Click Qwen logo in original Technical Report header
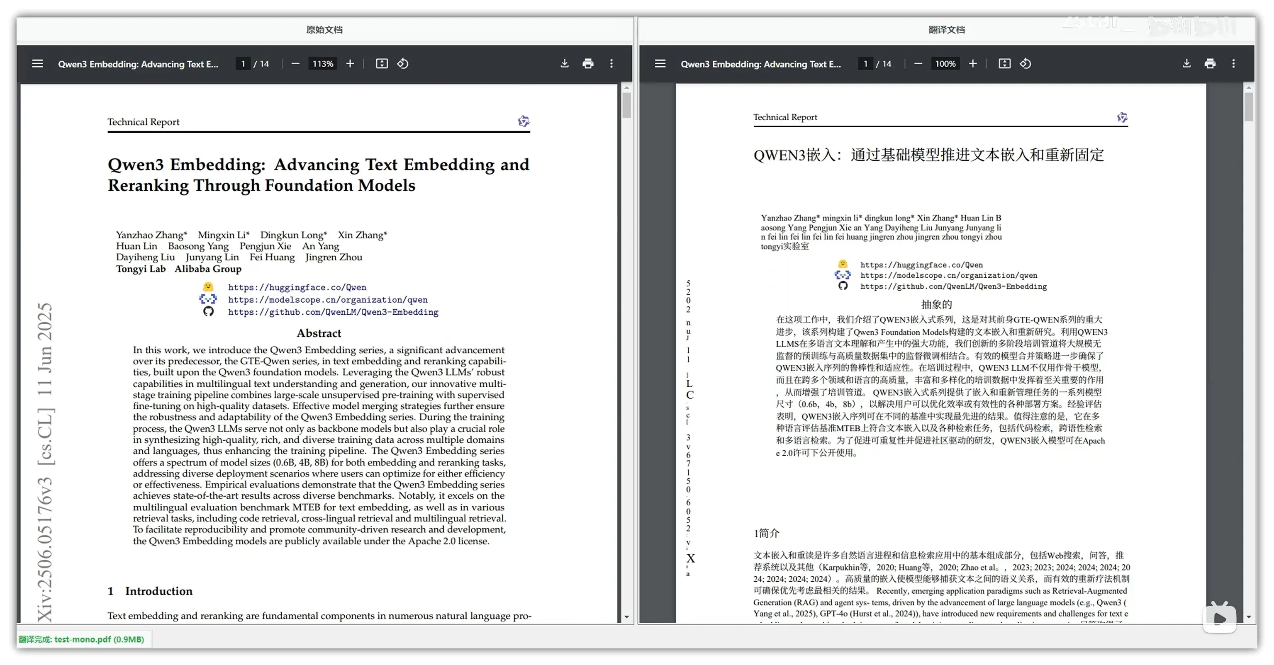 click(523, 121)
